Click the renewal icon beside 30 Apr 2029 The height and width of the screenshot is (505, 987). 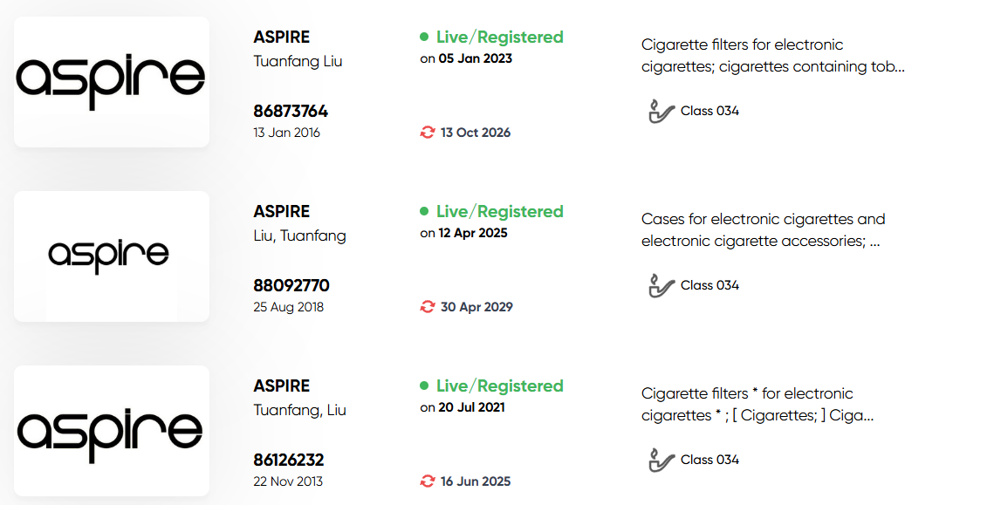[428, 307]
